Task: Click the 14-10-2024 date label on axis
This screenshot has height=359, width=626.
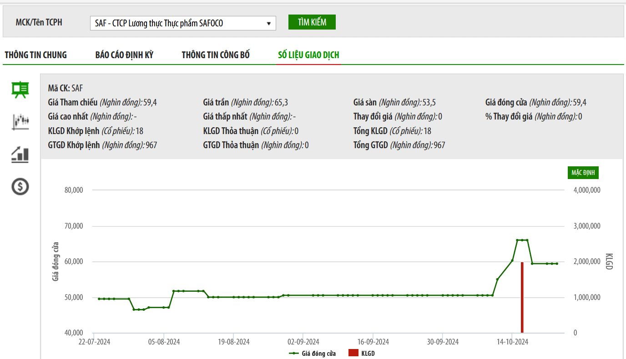Action: coord(512,342)
